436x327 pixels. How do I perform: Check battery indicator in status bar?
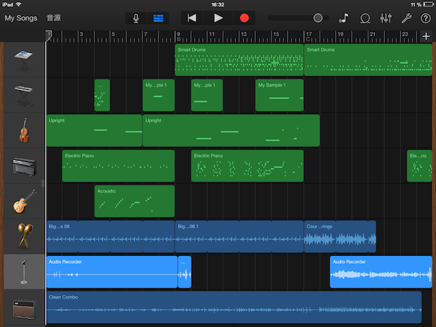(x=428, y=4)
